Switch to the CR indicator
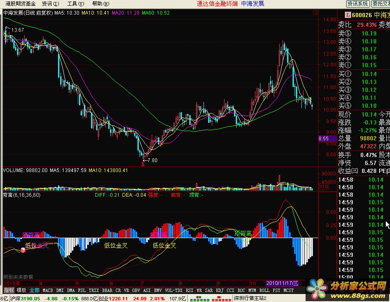 pyautogui.click(x=118, y=290)
